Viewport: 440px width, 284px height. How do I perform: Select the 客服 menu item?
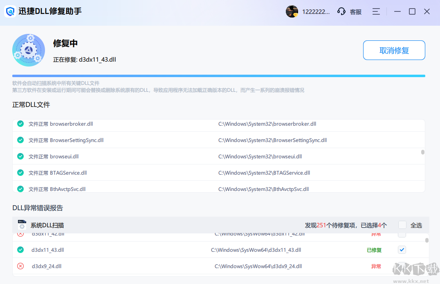point(355,11)
